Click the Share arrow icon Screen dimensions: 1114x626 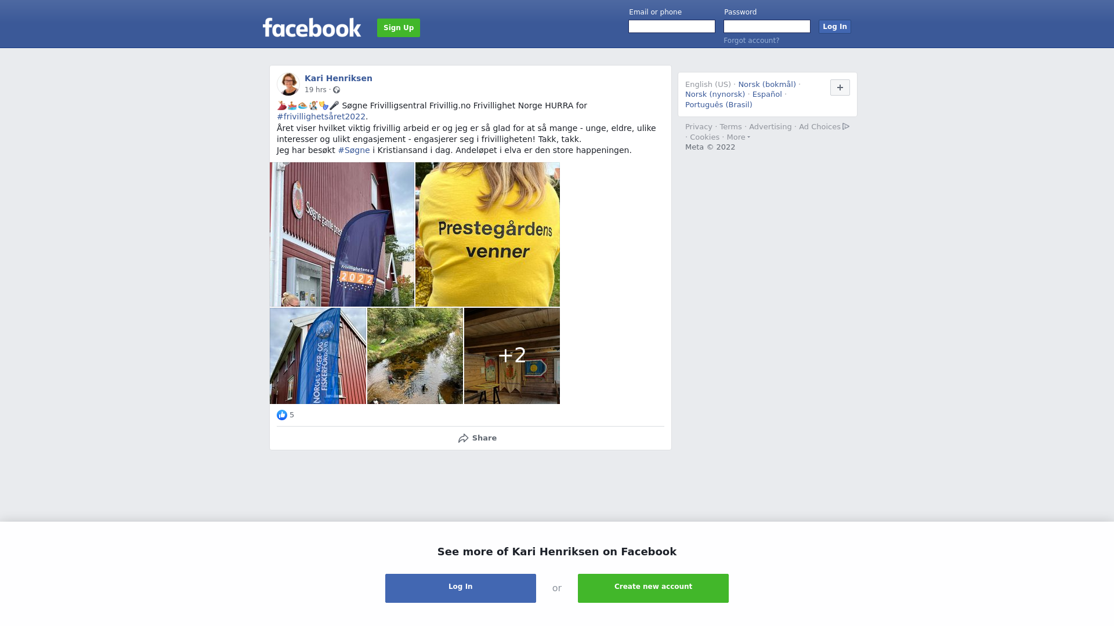pos(463,438)
